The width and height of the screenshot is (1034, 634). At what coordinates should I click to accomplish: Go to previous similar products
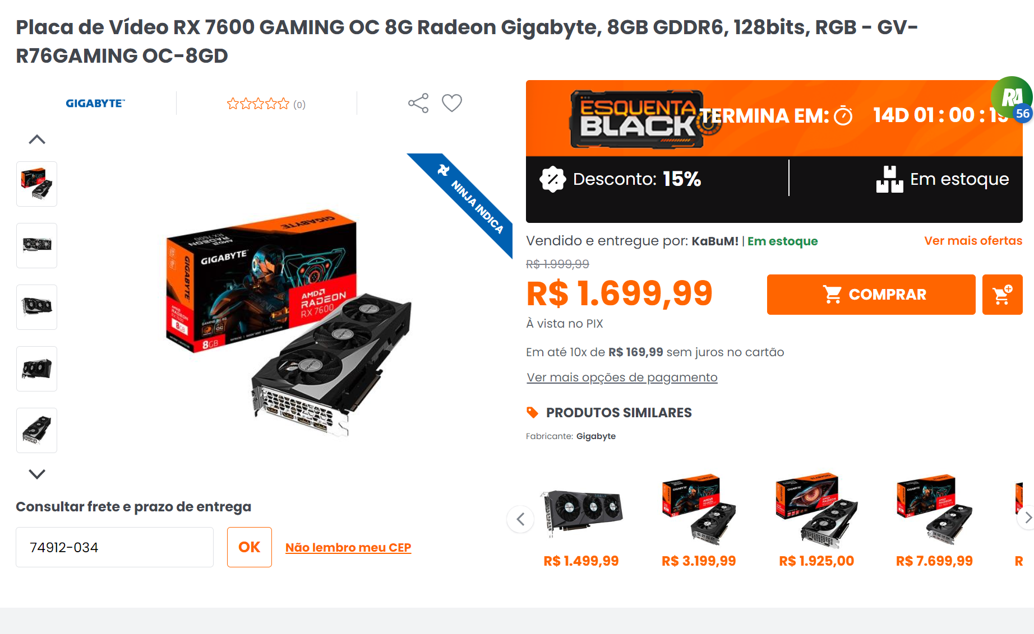(520, 519)
